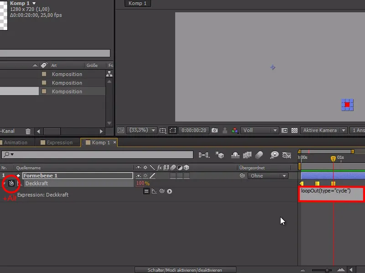Take a snapshot with the camera icon

pyautogui.click(x=214, y=131)
